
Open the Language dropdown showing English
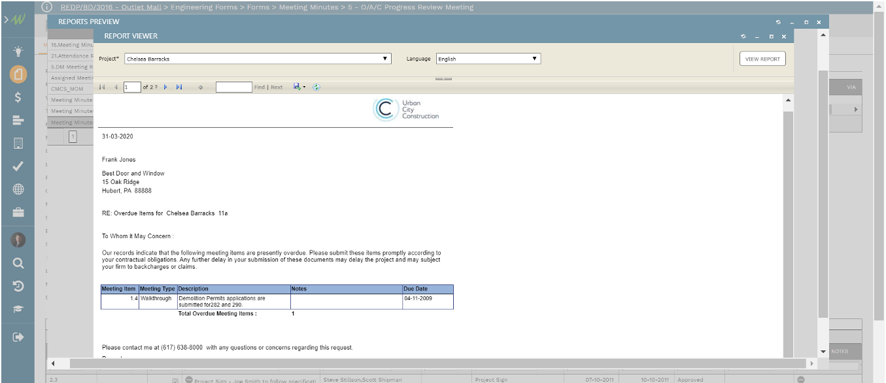488,59
